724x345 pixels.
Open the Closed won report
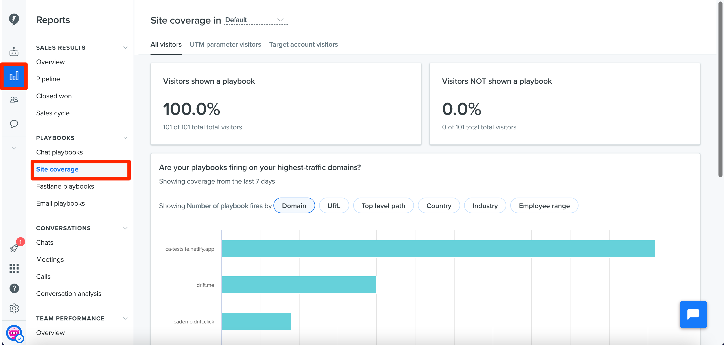(54, 96)
